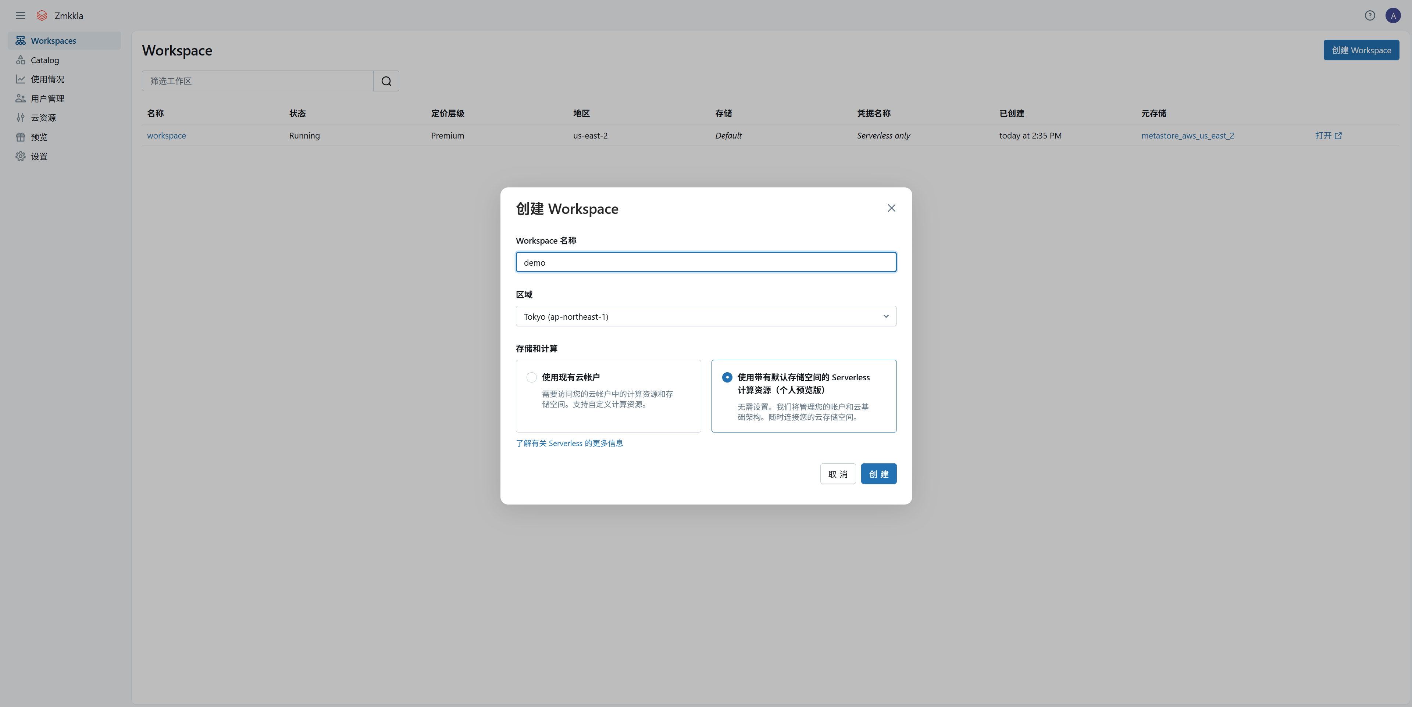Screen dimensions: 1412x707
Task: Open the workspace name link in table
Action: 166,135
